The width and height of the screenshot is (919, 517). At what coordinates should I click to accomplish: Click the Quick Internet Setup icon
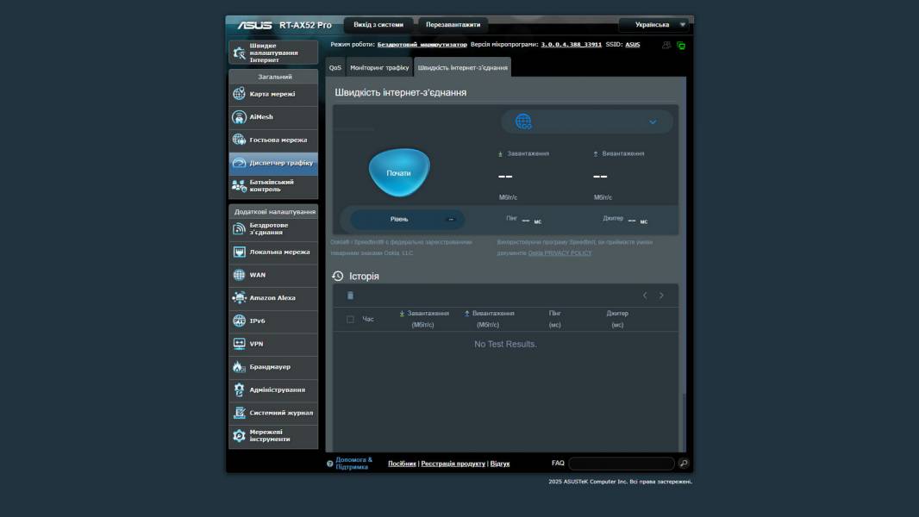(240, 53)
